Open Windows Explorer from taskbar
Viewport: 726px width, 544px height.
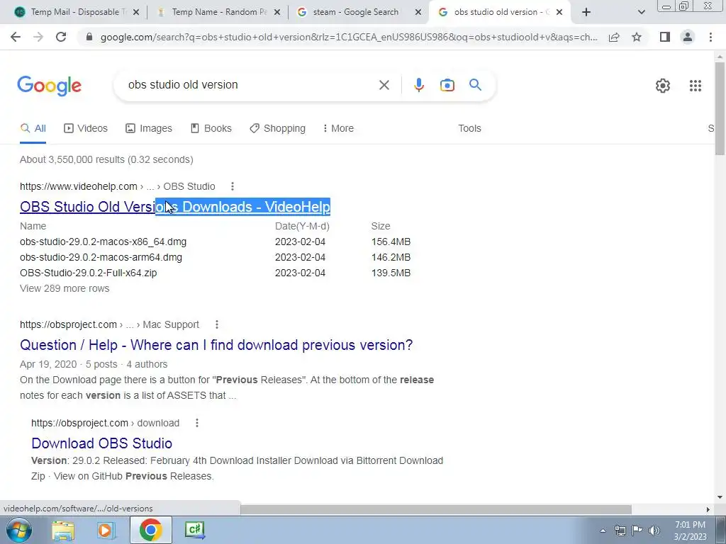pos(62,530)
